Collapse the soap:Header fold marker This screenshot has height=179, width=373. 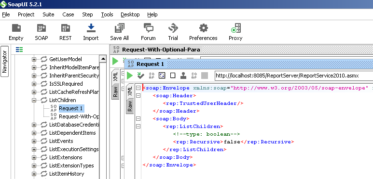[138, 96]
